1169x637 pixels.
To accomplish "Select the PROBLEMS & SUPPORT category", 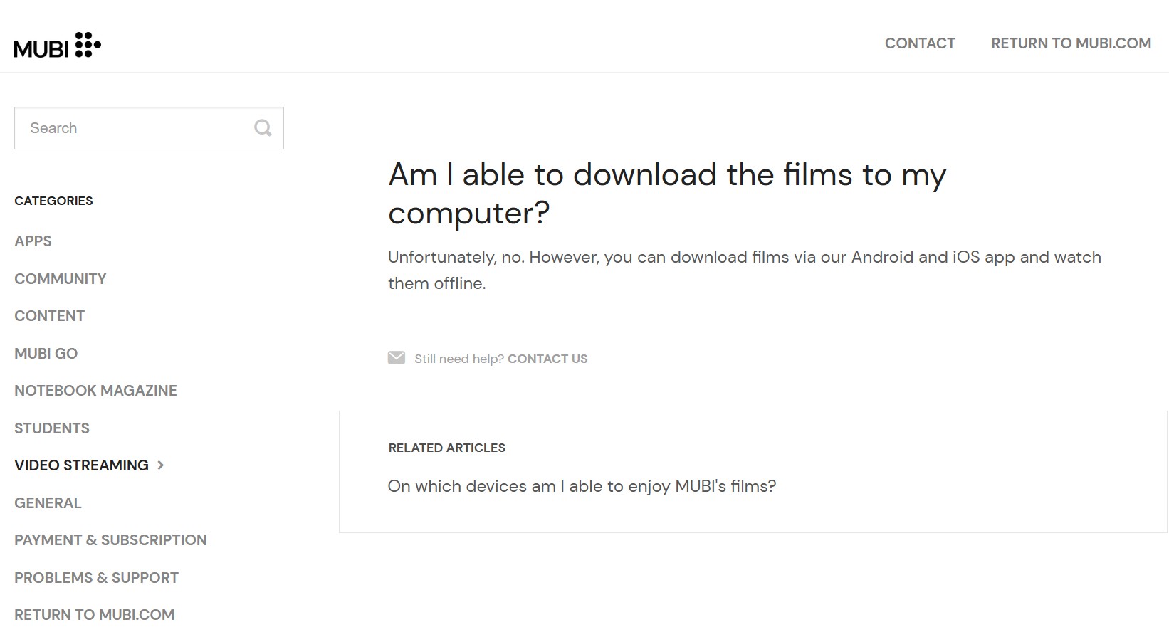I will tap(96, 578).
